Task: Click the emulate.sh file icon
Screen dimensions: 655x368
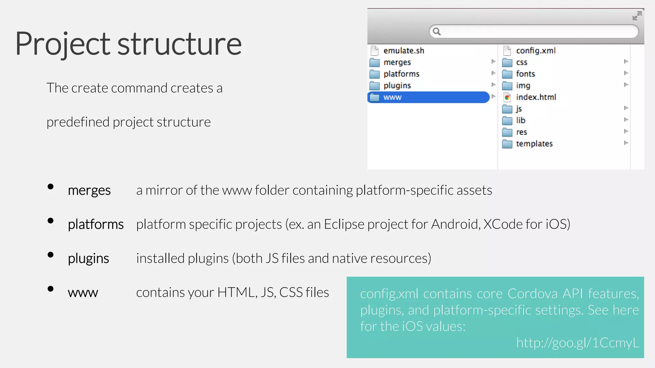Action: tap(375, 50)
